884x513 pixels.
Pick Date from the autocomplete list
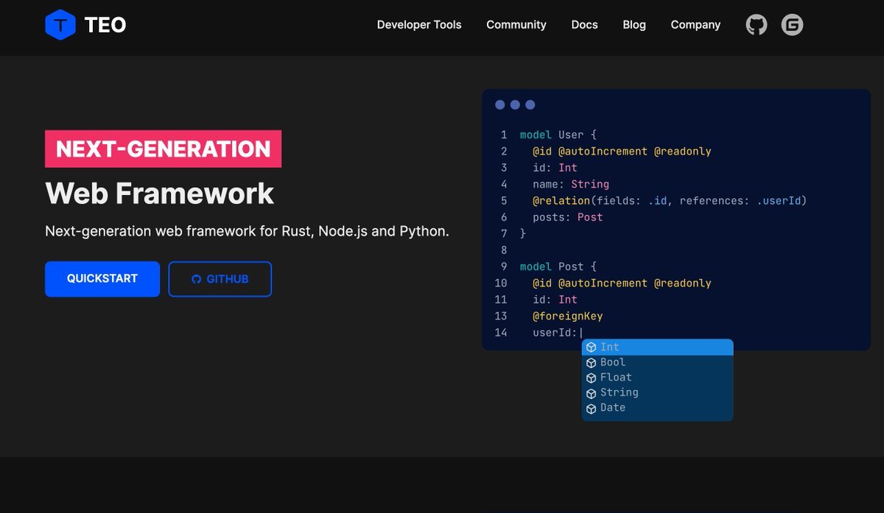(x=657, y=408)
